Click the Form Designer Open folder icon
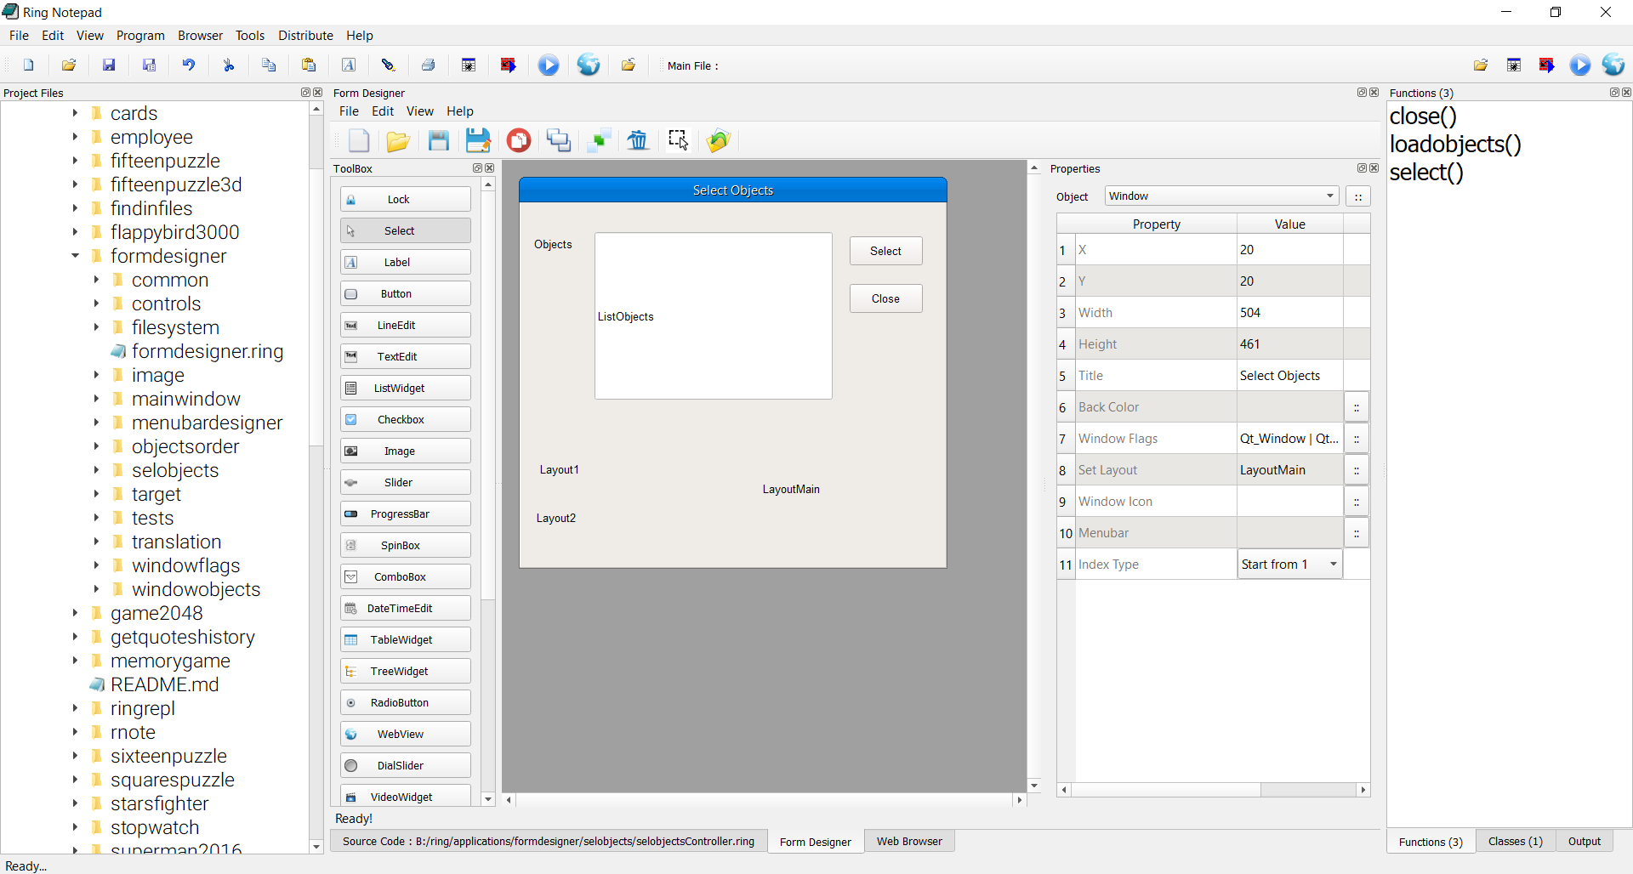 398,140
